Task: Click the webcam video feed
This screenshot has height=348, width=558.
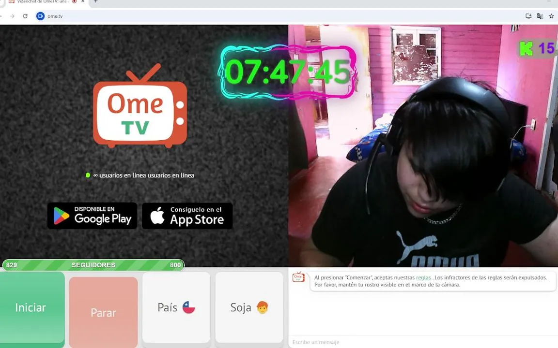Action: coord(423,145)
